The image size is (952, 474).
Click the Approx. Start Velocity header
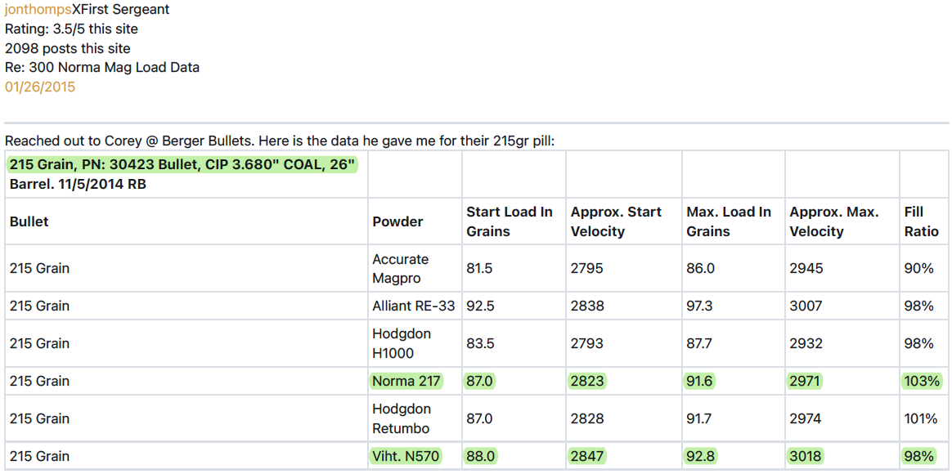click(x=616, y=221)
